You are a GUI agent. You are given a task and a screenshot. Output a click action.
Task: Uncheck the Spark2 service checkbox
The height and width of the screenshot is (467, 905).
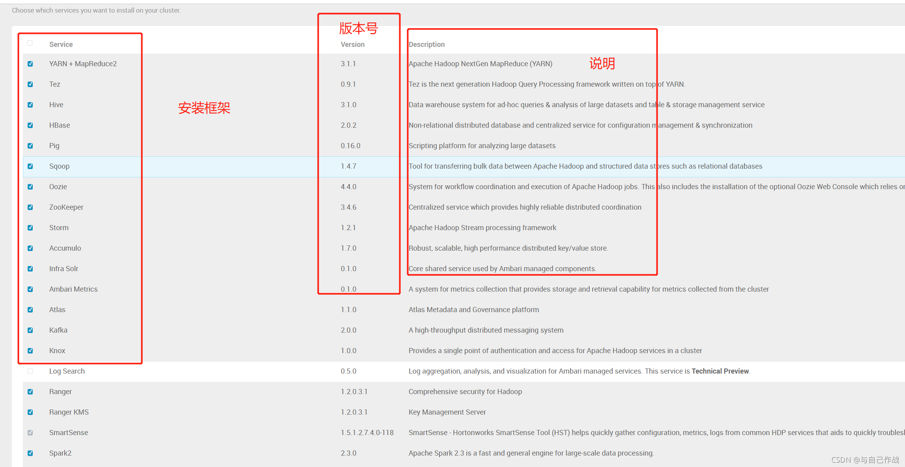(x=30, y=453)
